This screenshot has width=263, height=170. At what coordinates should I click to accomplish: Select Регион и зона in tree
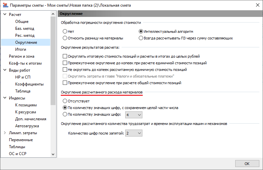click(21, 56)
